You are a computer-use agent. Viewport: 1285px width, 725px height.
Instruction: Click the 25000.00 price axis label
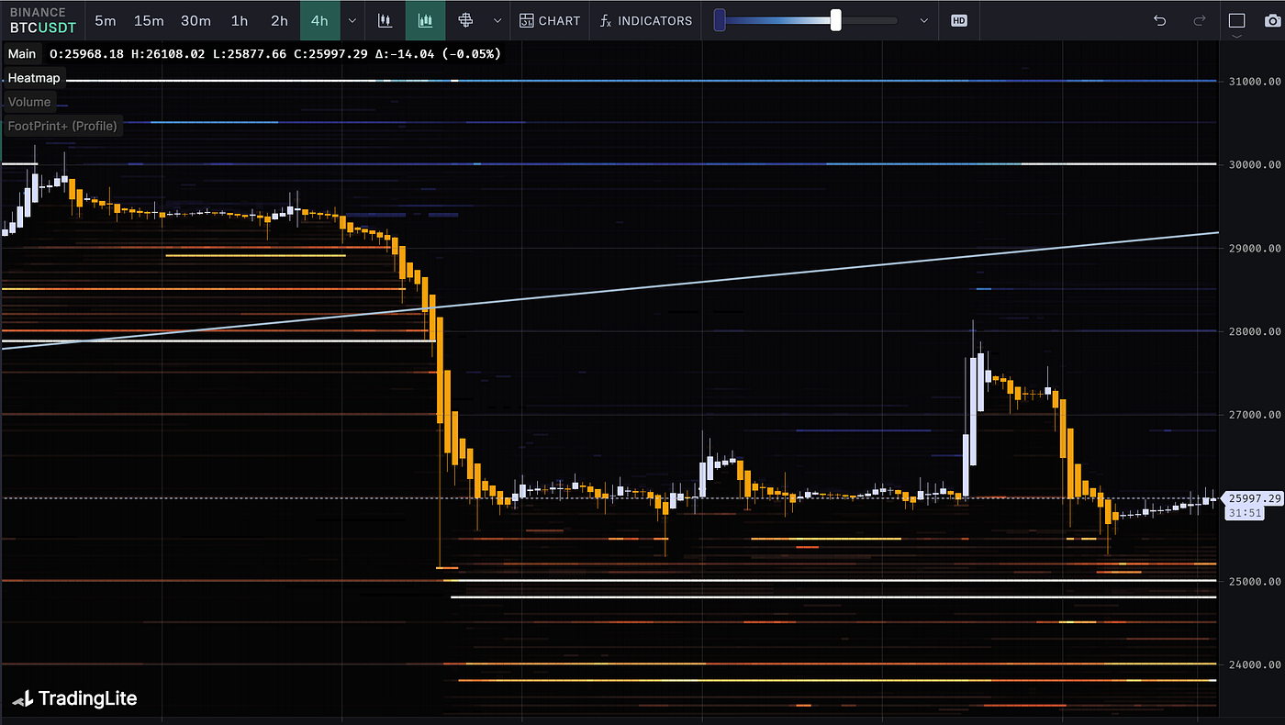coord(1254,581)
